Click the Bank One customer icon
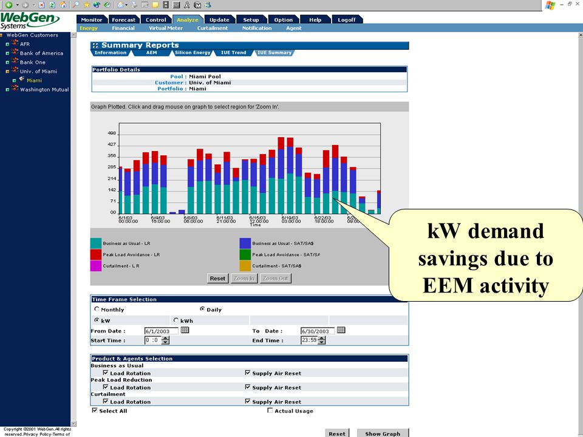Viewport: 583px width, 437px height. click(x=15, y=61)
